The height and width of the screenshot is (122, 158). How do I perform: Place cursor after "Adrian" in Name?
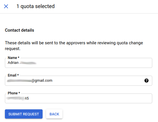click(19, 63)
